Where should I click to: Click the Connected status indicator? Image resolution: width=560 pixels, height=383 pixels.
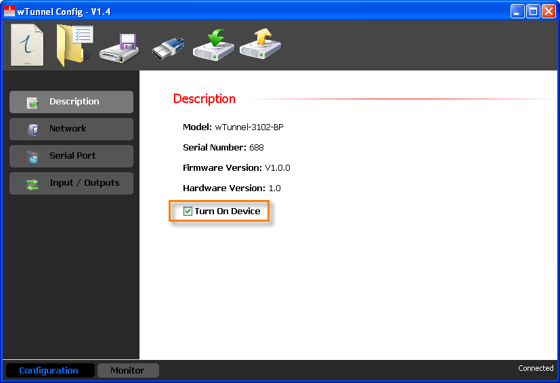(536, 368)
